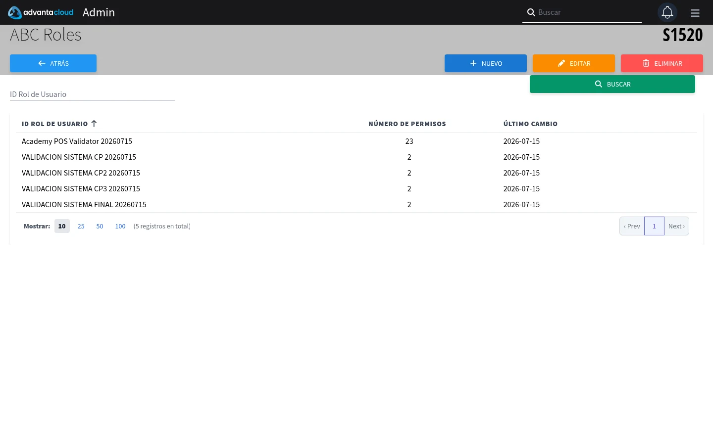Sort by NÚMERO DE PERMISOS header
713x445 pixels.
tap(407, 124)
